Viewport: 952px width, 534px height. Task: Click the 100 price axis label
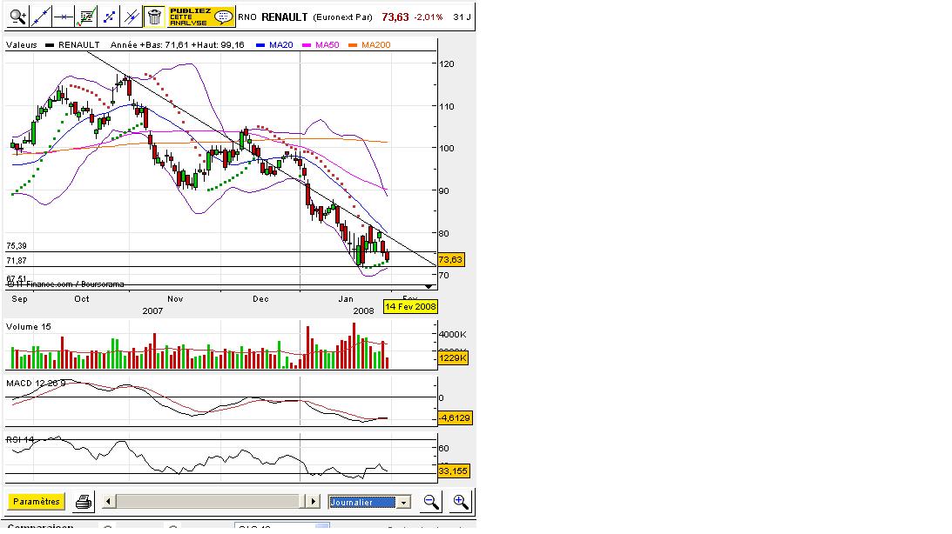click(447, 149)
